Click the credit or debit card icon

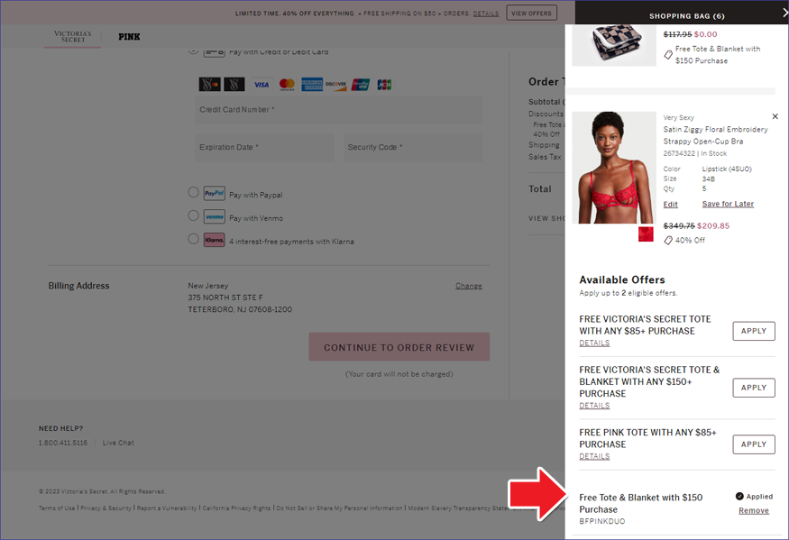click(215, 51)
